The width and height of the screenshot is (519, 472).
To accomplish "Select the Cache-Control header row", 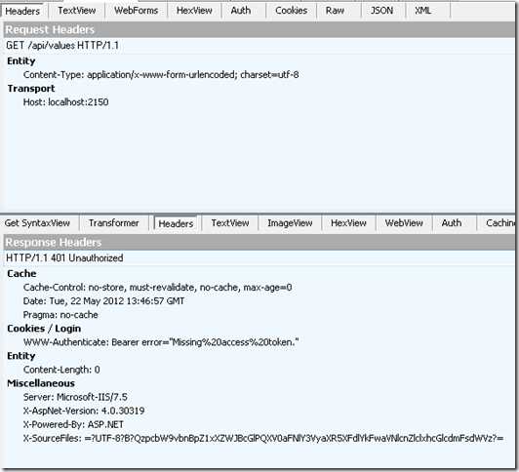I will point(158,288).
